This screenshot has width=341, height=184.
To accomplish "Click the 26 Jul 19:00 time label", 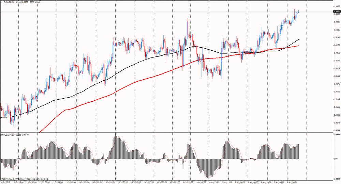I will (136, 182).
